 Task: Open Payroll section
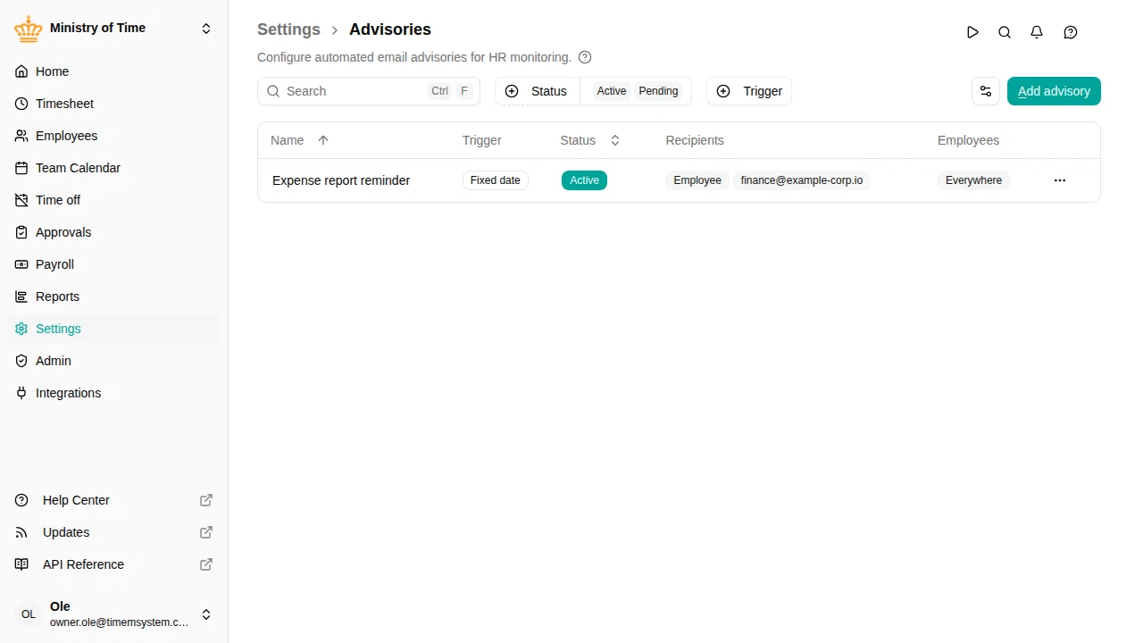click(x=113, y=264)
